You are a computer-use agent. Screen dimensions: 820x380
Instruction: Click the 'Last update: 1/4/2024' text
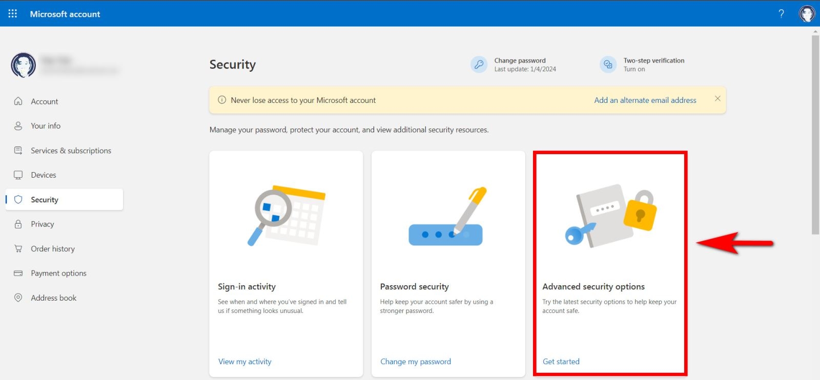(x=525, y=69)
